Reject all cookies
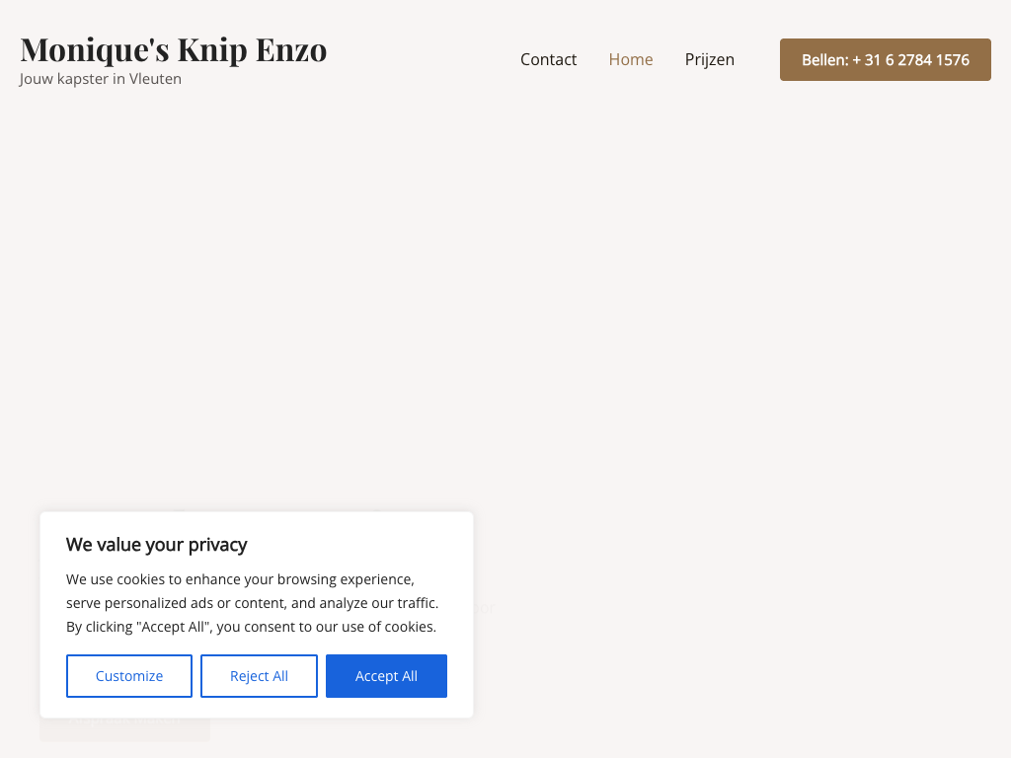 coord(259,676)
